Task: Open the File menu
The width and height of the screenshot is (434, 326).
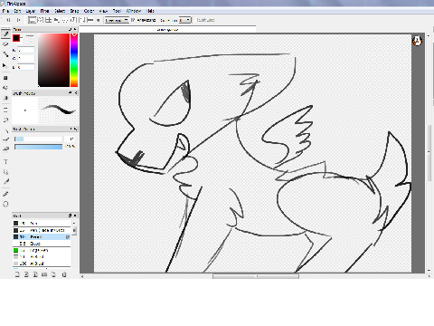Action: (5, 11)
